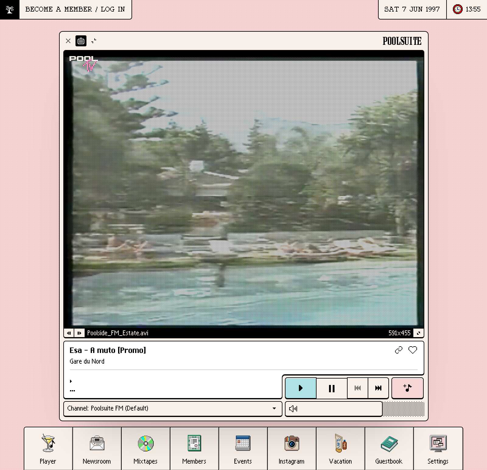Close the Poolsuite player window

click(68, 41)
